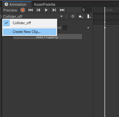Open the Collider_off clip dropdown arrow
The height and width of the screenshot is (117, 119).
tap(61, 16)
